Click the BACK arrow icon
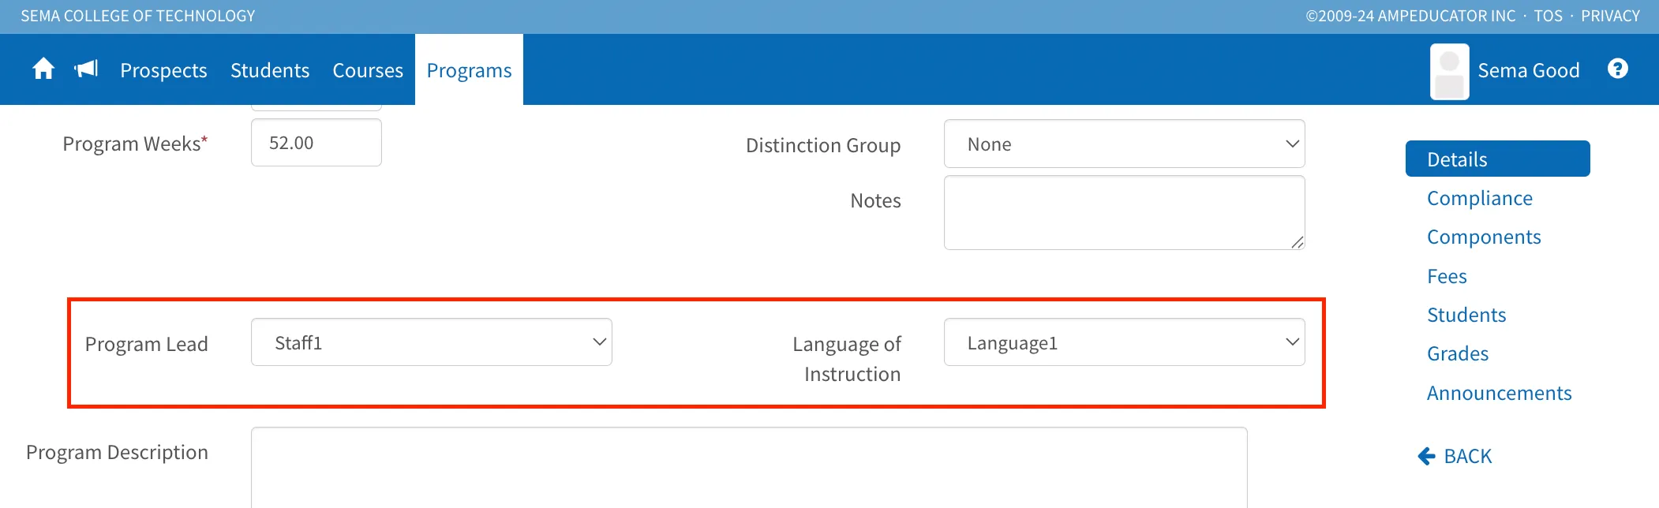Screen dimensions: 1659x508 [1426, 456]
